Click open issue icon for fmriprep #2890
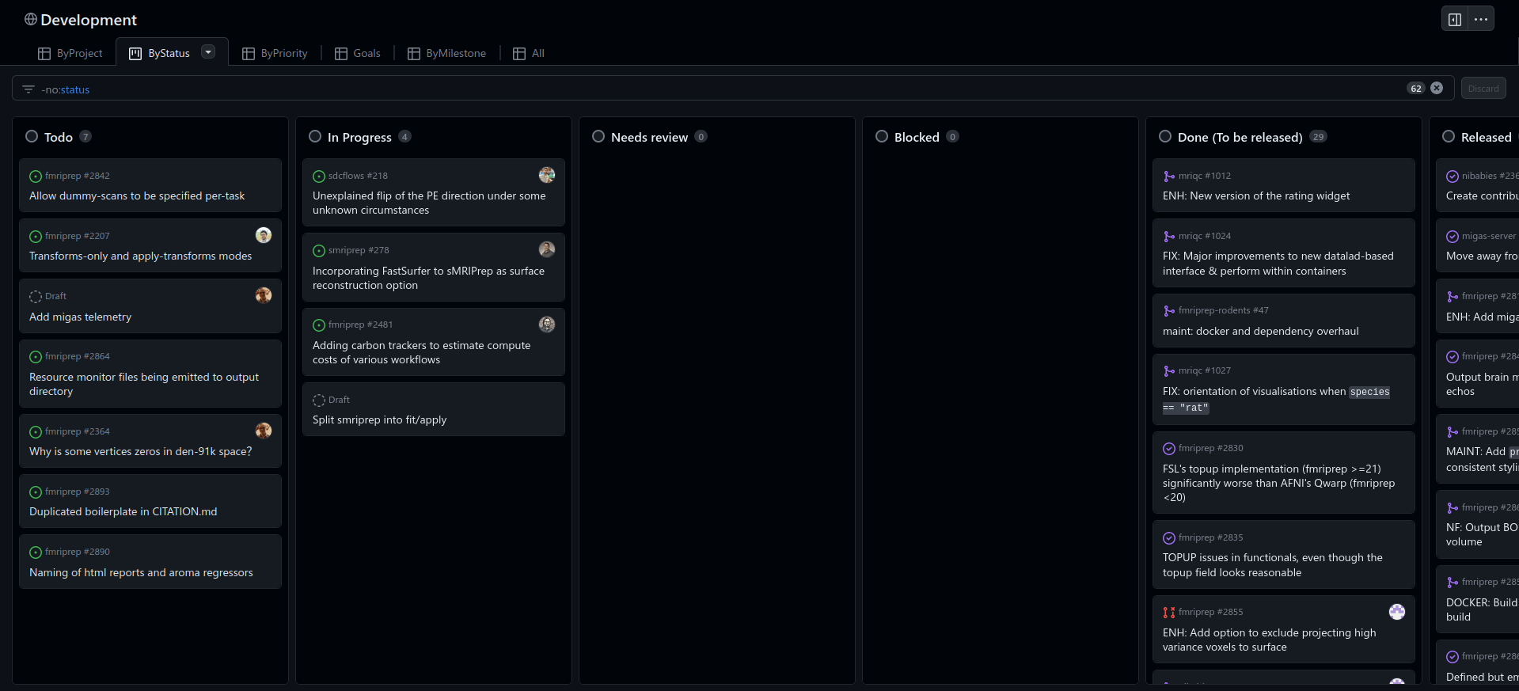The image size is (1519, 691). [x=36, y=552]
